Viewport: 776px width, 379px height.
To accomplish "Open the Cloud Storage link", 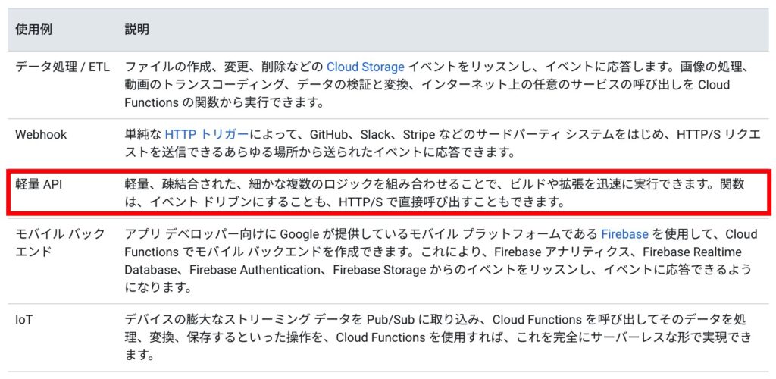I will [x=366, y=66].
